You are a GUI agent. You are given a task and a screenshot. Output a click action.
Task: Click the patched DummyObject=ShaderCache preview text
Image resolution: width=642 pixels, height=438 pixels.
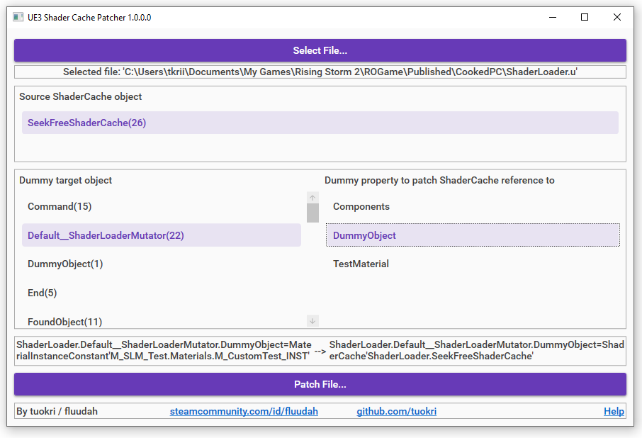477,350
